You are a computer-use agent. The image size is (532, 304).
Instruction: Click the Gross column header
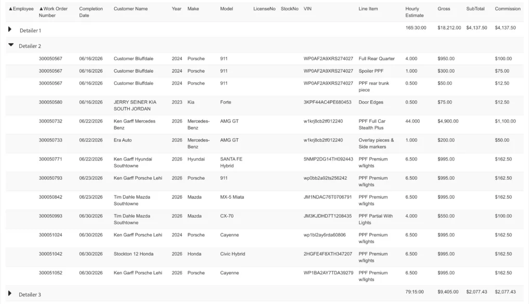click(x=444, y=9)
